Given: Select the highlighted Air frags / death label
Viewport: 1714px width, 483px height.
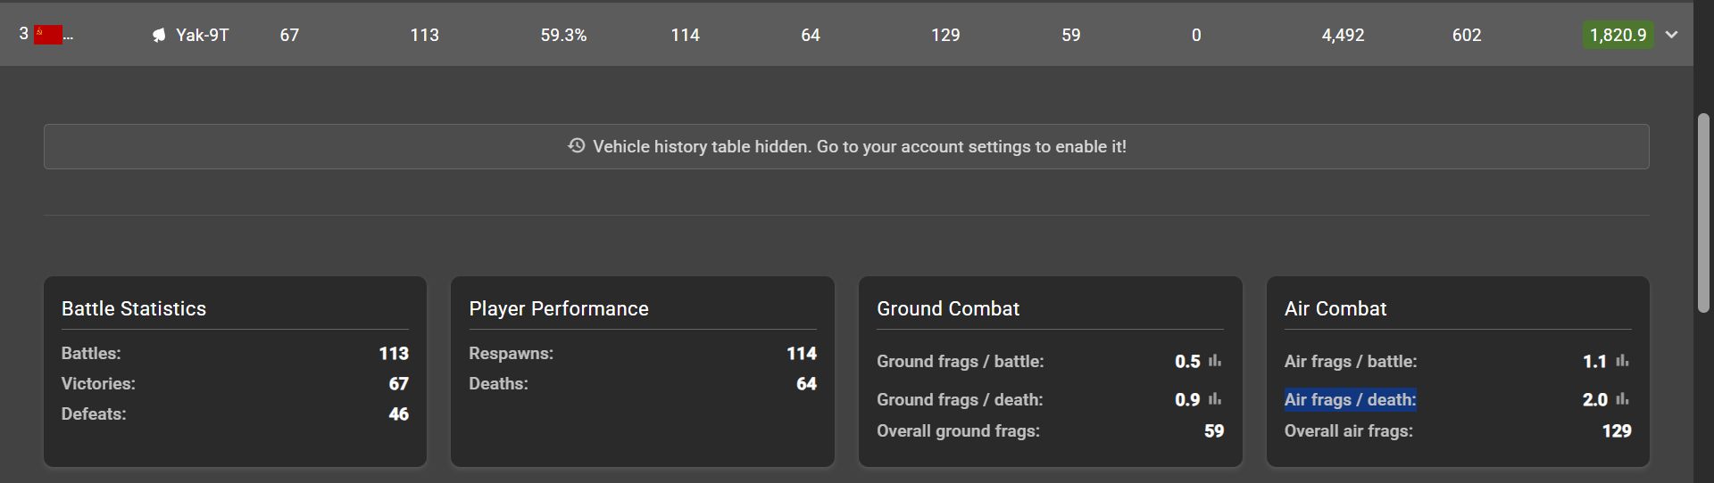Looking at the screenshot, I should tap(1350, 399).
